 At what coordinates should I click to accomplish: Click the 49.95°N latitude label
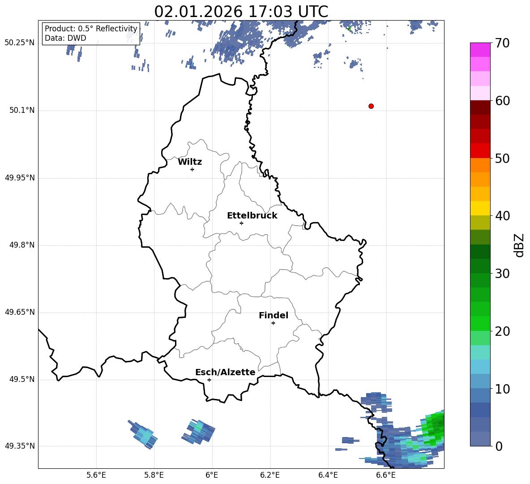pyautogui.click(x=20, y=178)
